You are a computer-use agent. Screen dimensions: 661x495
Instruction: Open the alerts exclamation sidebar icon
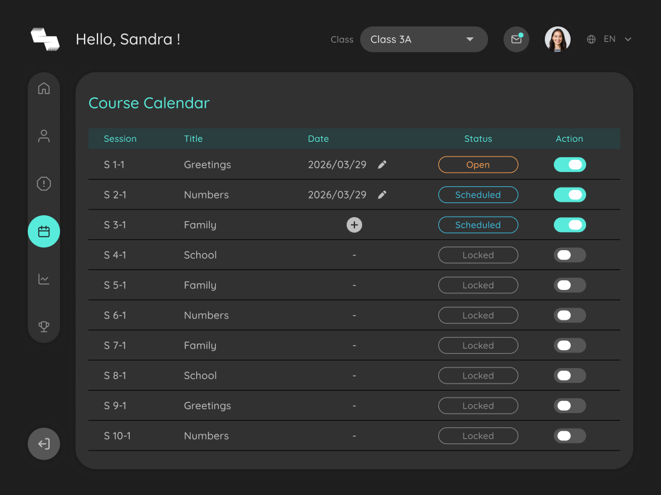[44, 184]
